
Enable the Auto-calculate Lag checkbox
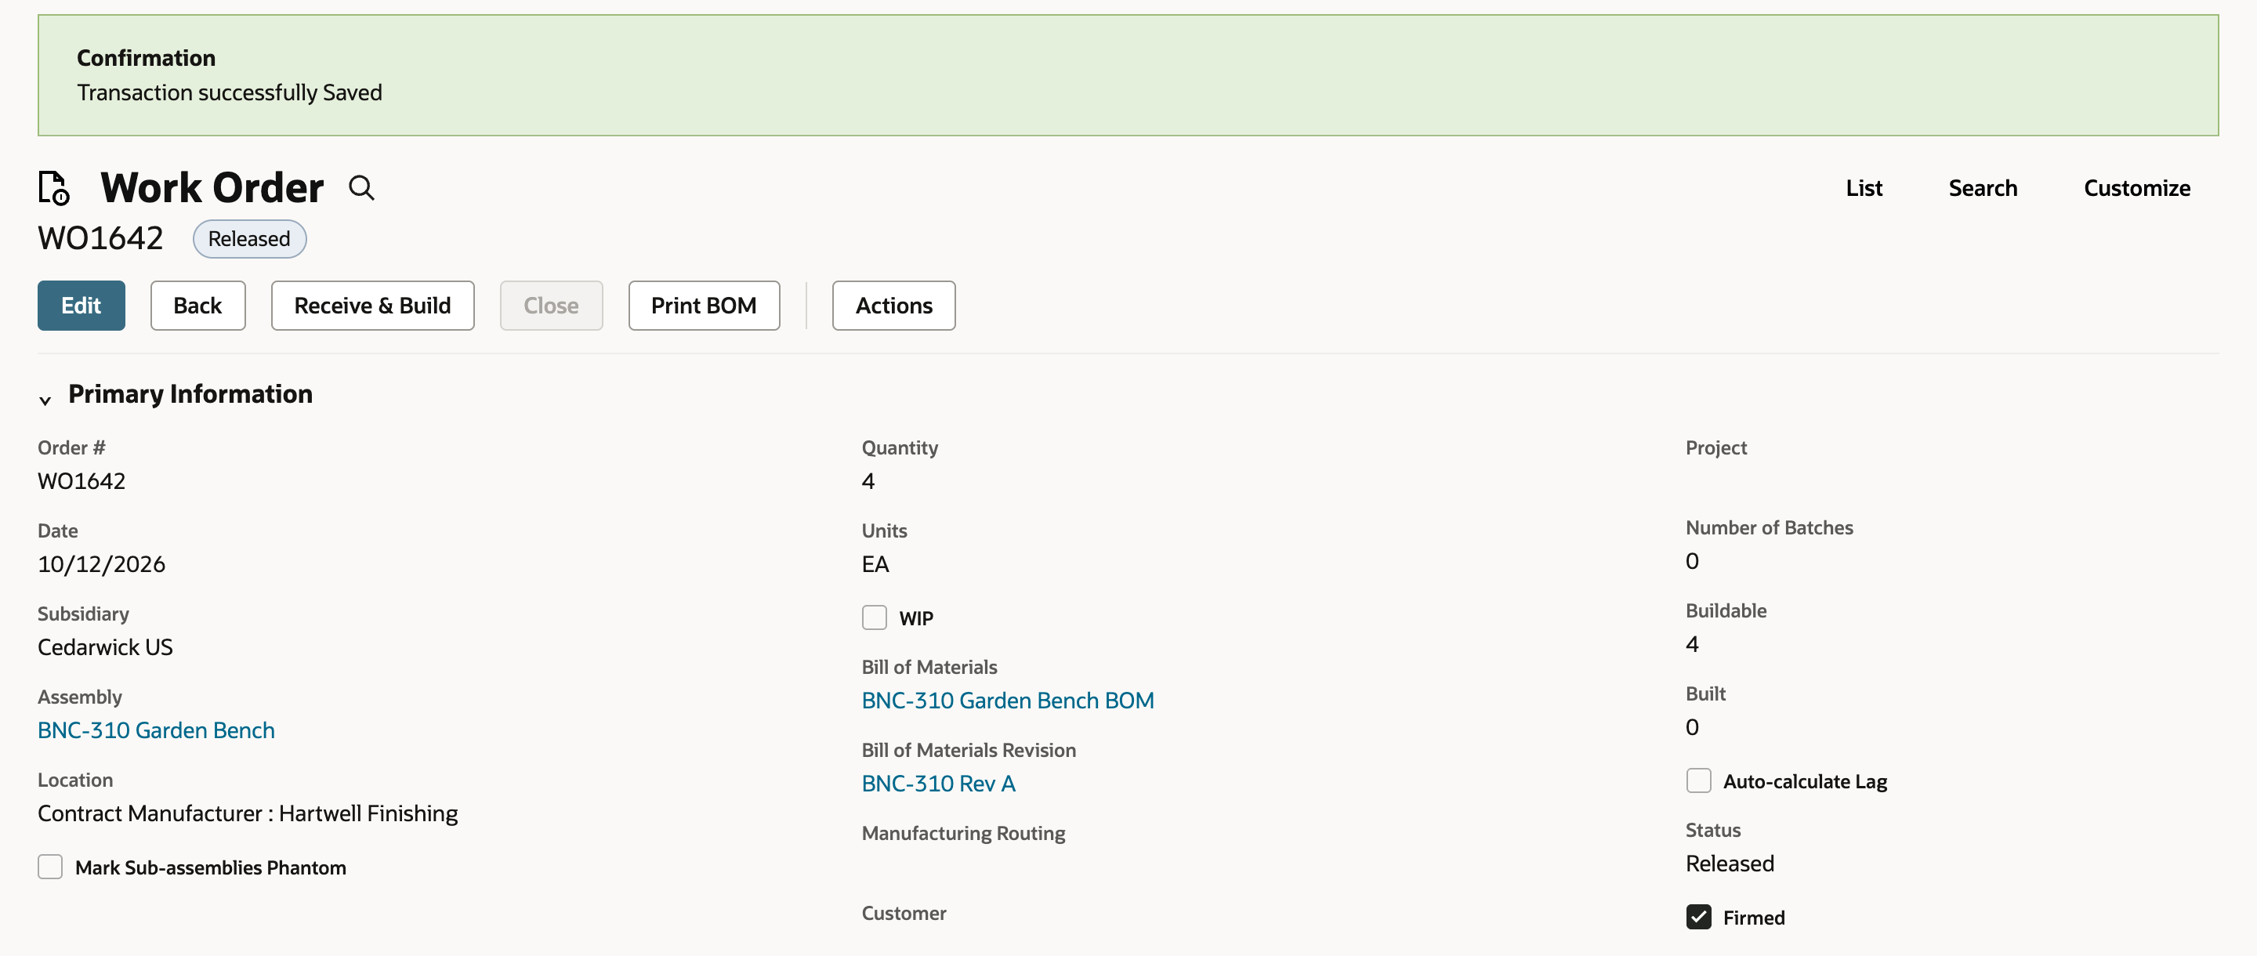click(x=1698, y=780)
